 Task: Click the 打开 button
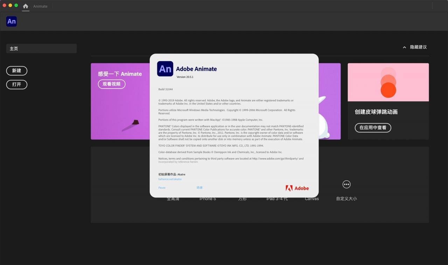tap(16, 84)
